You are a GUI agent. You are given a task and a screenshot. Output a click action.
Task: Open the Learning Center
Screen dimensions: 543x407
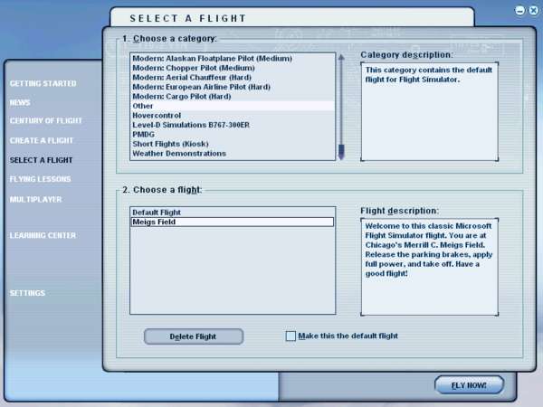click(43, 235)
